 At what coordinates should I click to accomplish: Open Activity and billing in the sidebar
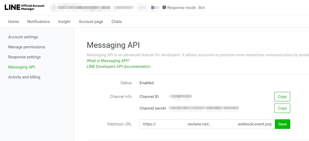click(x=24, y=77)
